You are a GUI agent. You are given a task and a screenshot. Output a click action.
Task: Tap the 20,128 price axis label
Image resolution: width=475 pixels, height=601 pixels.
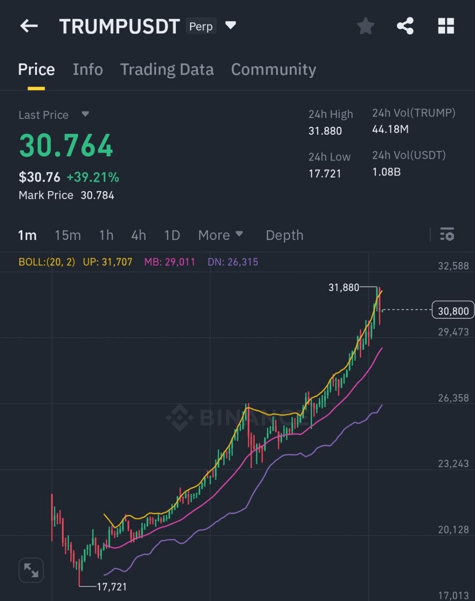coord(453,530)
